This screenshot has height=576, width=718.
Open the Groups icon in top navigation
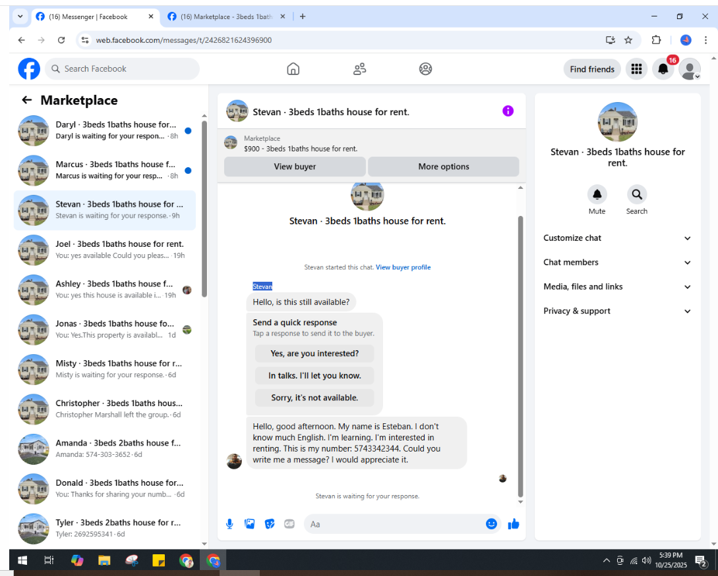pyautogui.click(x=425, y=69)
